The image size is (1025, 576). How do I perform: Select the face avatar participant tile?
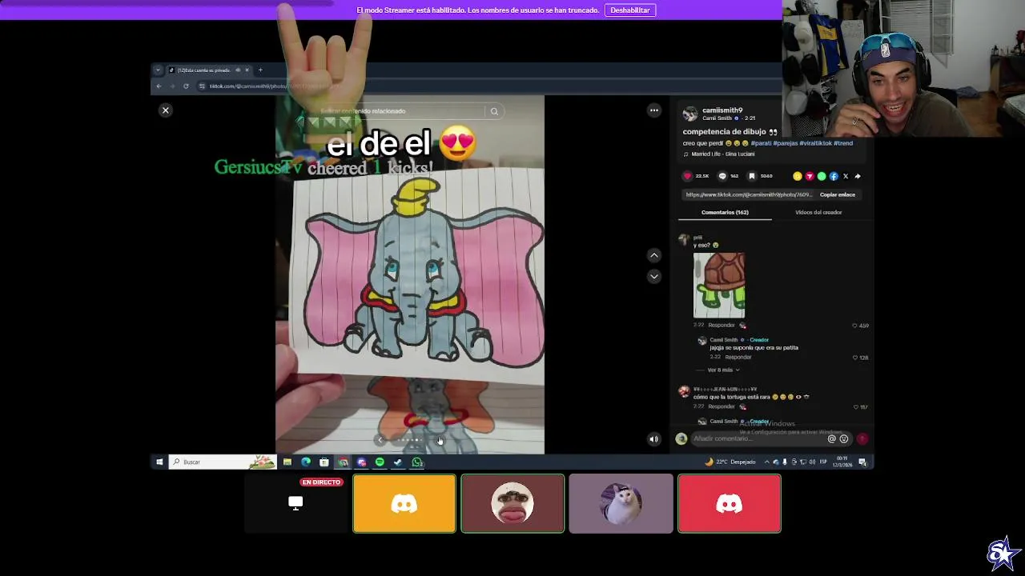coord(512,503)
